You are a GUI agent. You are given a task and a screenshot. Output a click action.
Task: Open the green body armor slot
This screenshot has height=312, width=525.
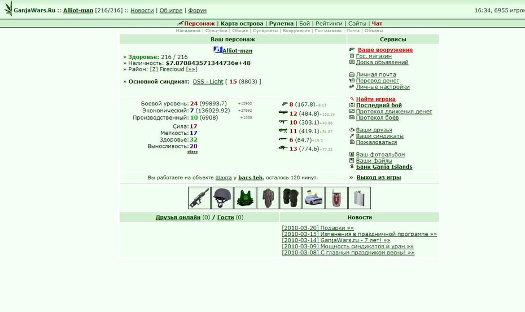pos(245,198)
